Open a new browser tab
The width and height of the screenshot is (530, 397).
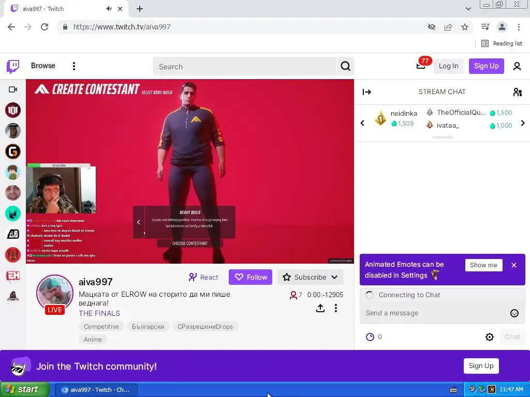140,9
